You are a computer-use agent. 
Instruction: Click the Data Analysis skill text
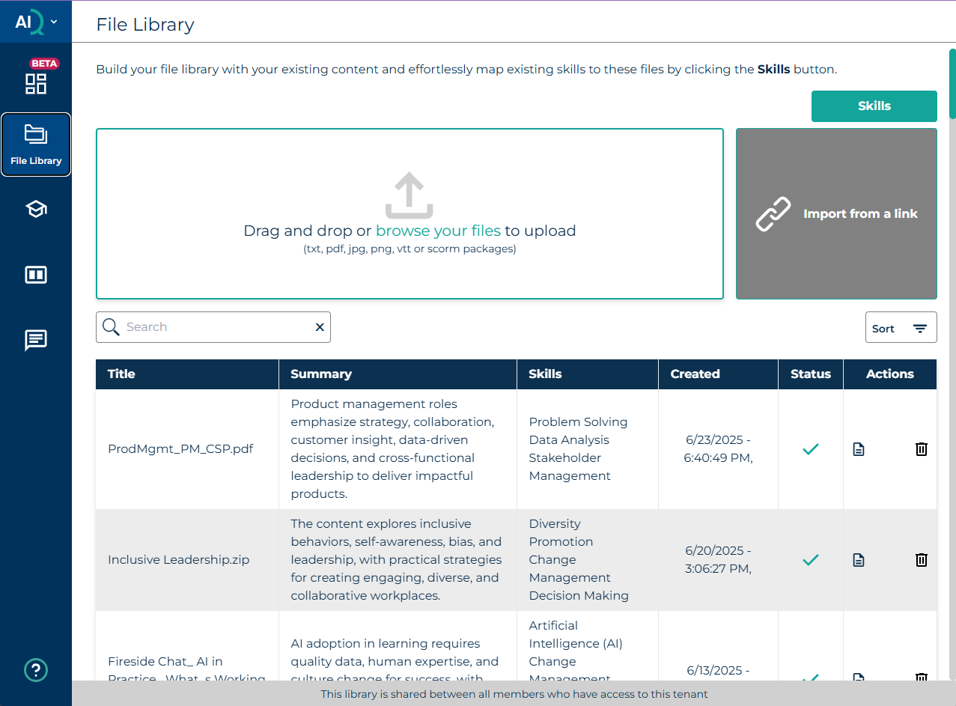point(569,440)
